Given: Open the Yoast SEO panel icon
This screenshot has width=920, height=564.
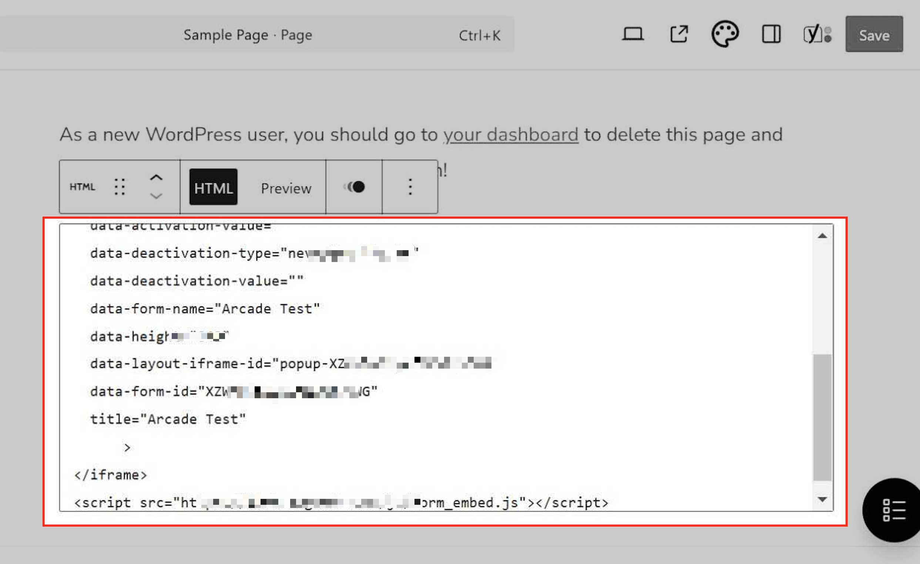Looking at the screenshot, I should coord(817,34).
